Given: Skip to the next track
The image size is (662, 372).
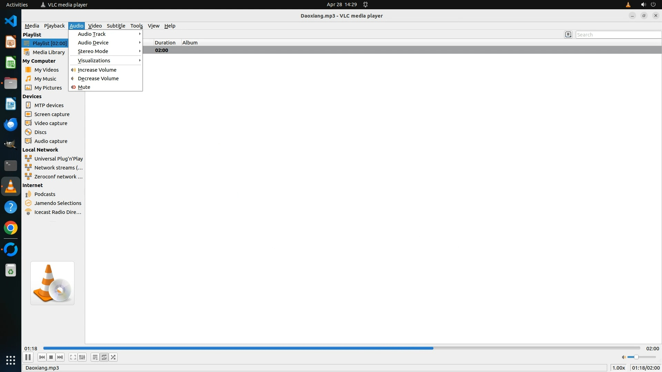Looking at the screenshot, I should point(60,357).
